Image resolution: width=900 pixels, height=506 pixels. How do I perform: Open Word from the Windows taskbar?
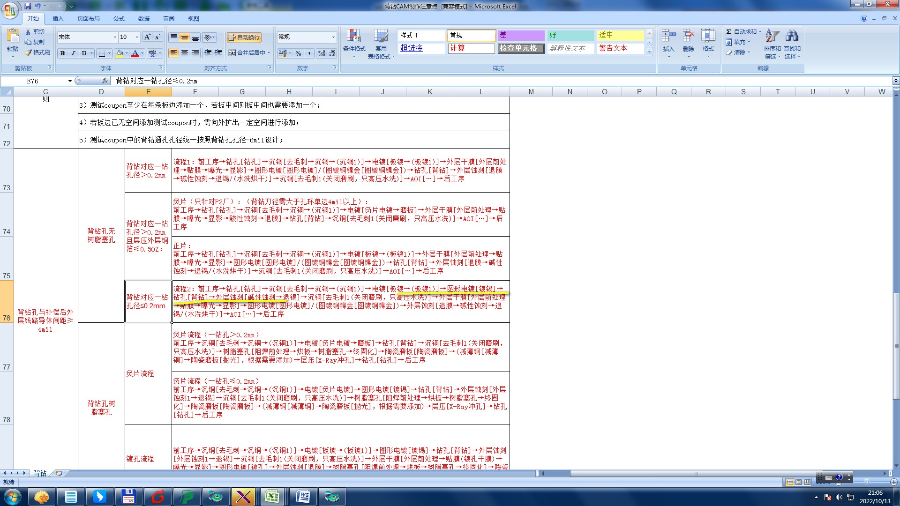coord(302,496)
